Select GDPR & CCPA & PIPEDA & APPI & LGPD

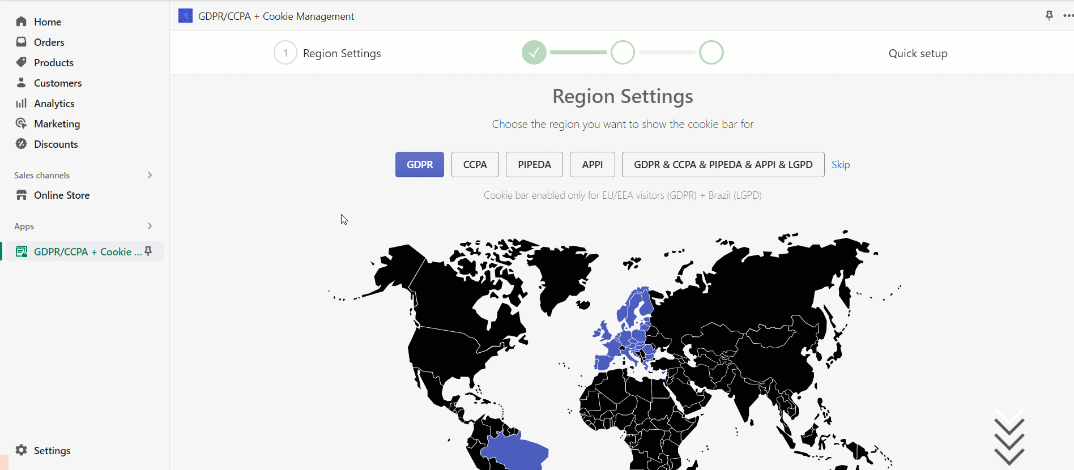[x=723, y=165]
